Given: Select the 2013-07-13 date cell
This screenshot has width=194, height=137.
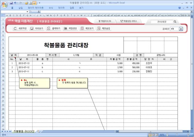Looking at the screenshot, I should [x=24, y=63].
